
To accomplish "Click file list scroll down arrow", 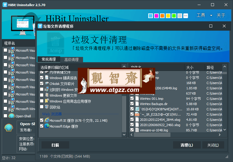I will [225, 130].
